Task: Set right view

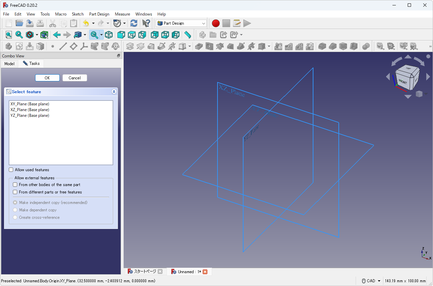Action: pyautogui.click(x=142, y=35)
